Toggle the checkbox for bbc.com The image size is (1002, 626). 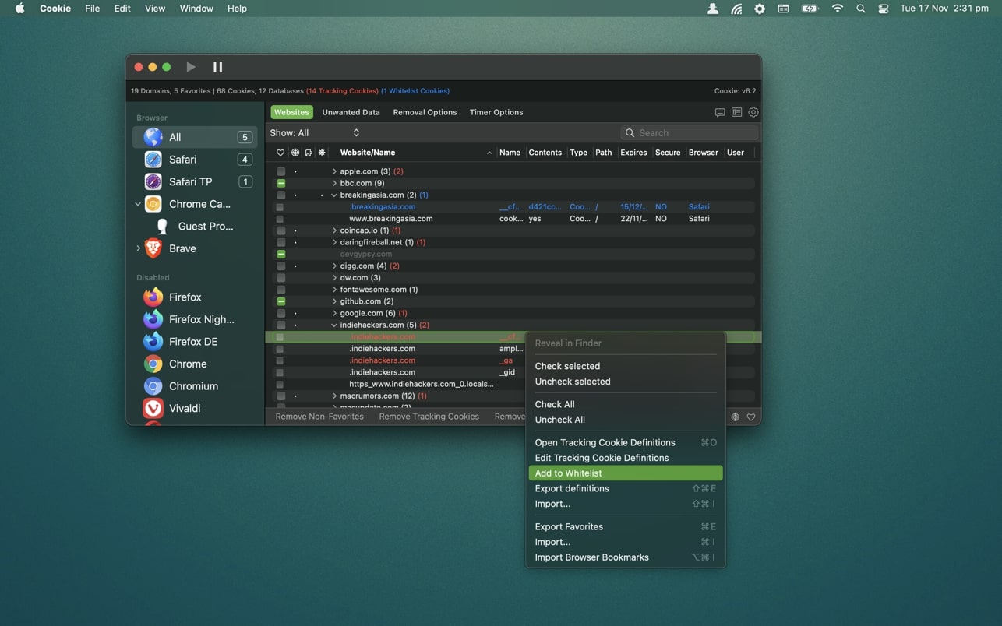point(280,183)
